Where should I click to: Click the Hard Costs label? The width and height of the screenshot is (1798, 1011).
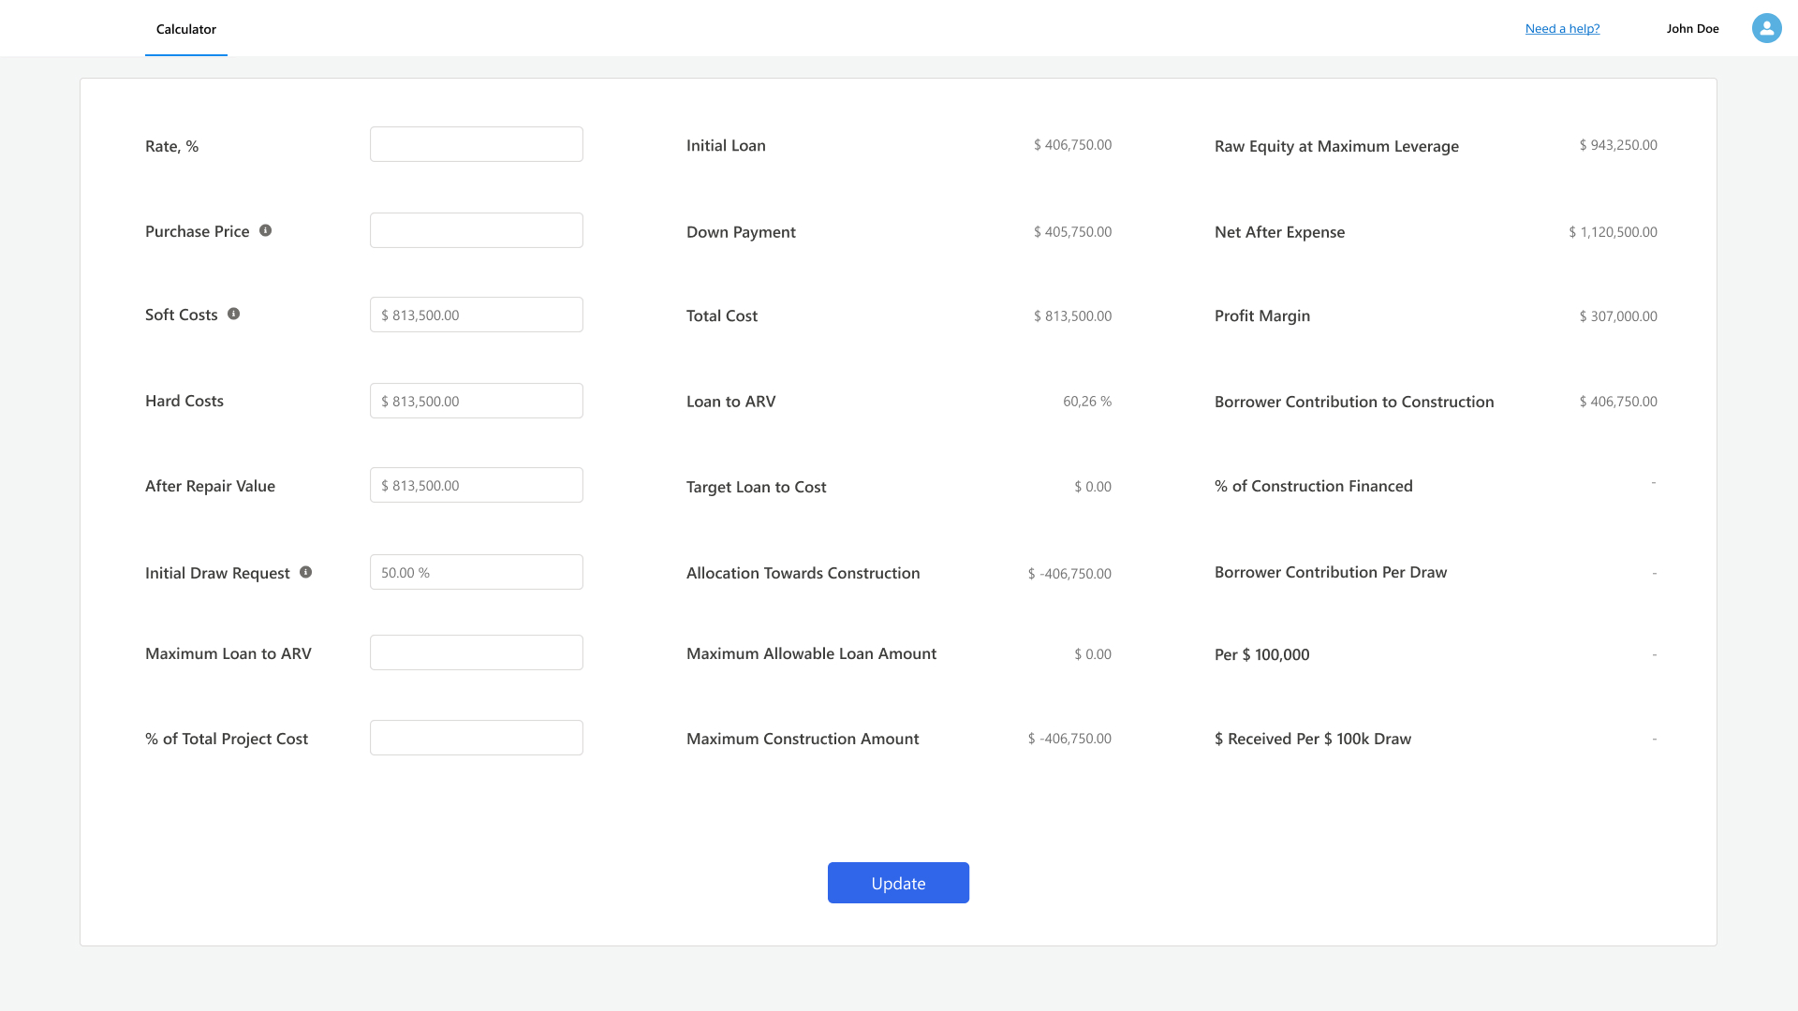tap(184, 401)
